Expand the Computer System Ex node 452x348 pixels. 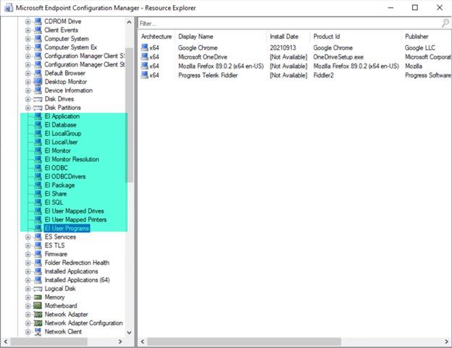(x=28, y=48)
